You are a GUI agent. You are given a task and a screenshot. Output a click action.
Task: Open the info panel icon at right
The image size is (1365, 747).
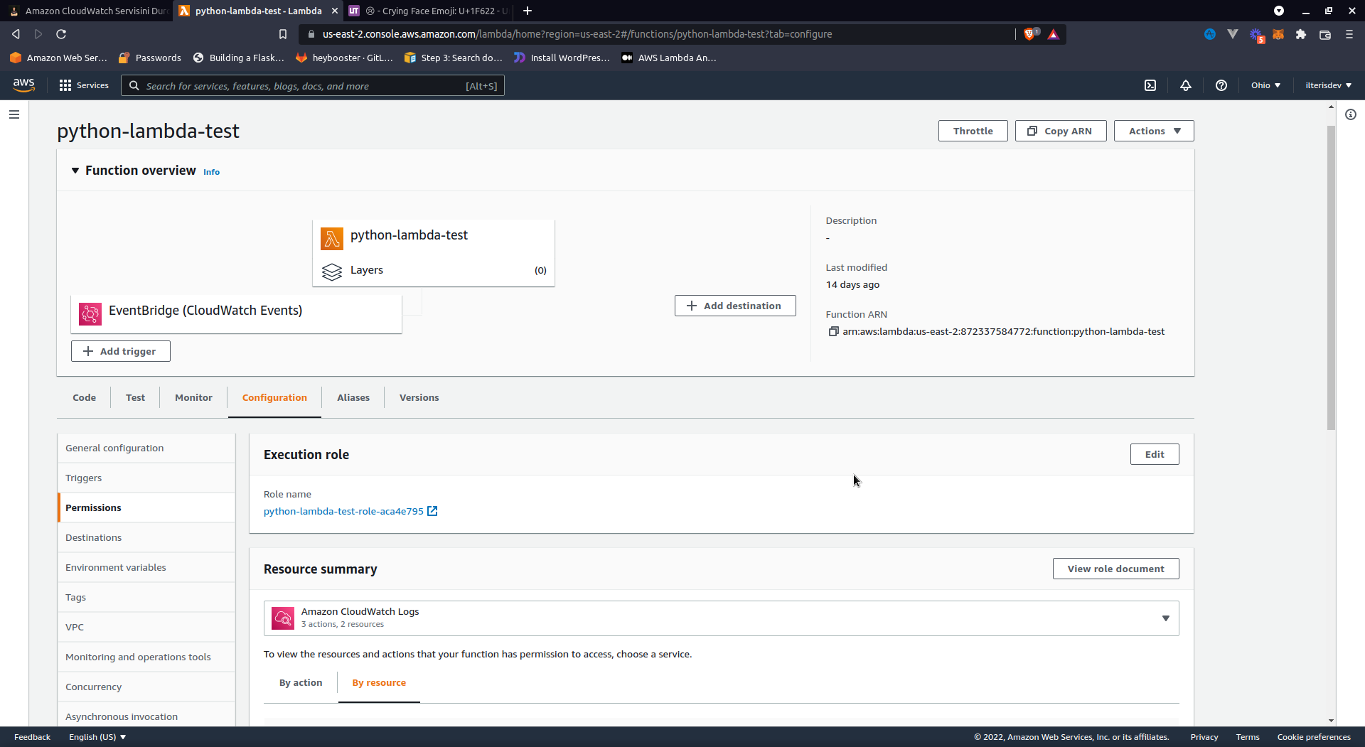click(x=1351, y=114)
